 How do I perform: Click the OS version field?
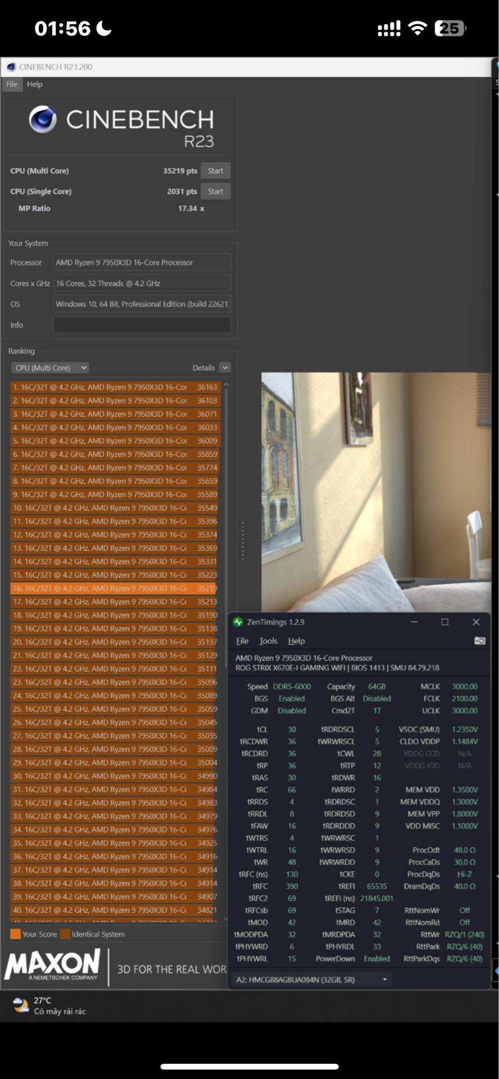pos(142,304)
